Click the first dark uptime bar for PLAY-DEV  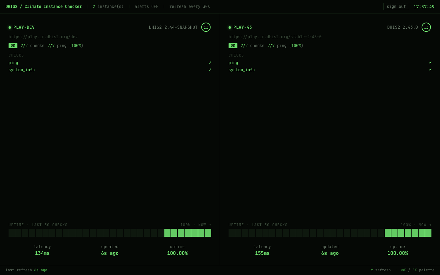(12, 233)
